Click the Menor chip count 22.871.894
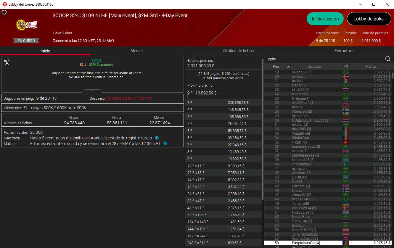Viewport: 394px width, 248px height. point(159,123)
